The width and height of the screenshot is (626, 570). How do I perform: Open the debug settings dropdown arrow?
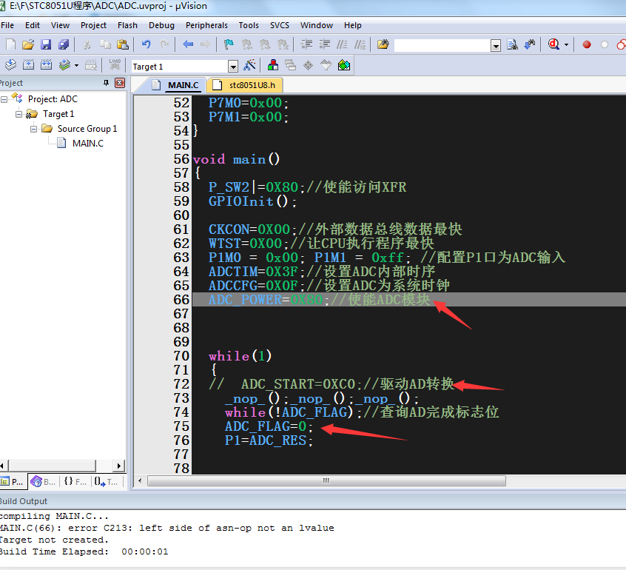click(x=566, y=44)
